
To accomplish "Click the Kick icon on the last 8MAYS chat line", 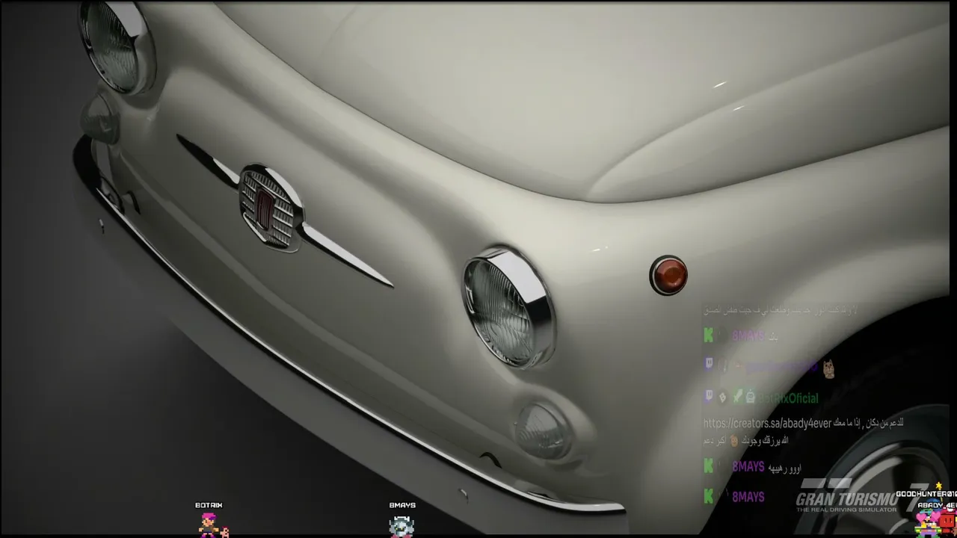I will tap(708, 496).
